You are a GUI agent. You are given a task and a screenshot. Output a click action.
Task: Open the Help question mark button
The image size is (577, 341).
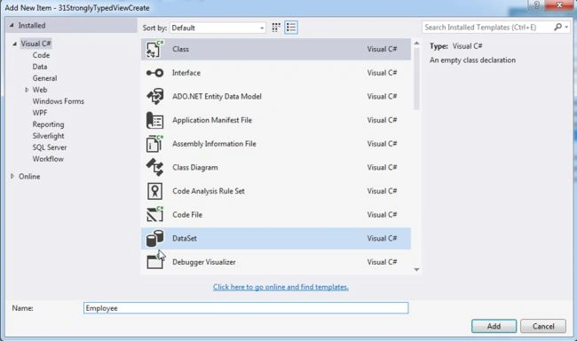[536, 5]
